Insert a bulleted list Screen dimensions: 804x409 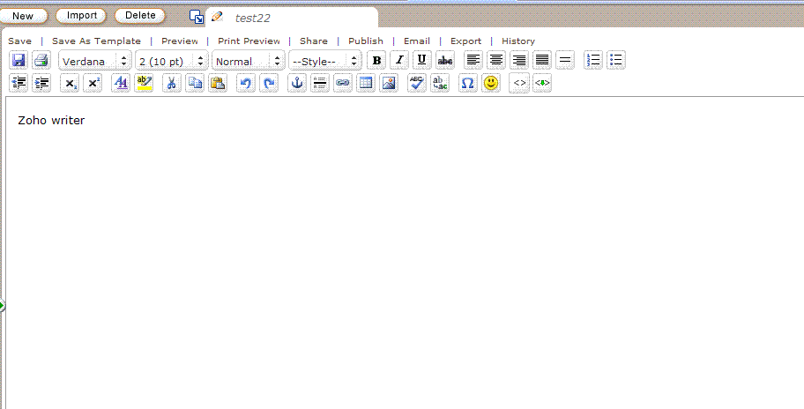point(616,61)
